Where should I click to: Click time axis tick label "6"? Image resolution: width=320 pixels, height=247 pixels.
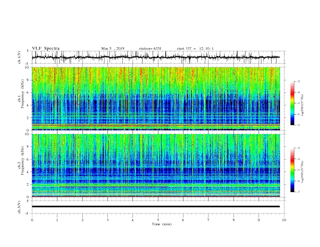(183, 220)
